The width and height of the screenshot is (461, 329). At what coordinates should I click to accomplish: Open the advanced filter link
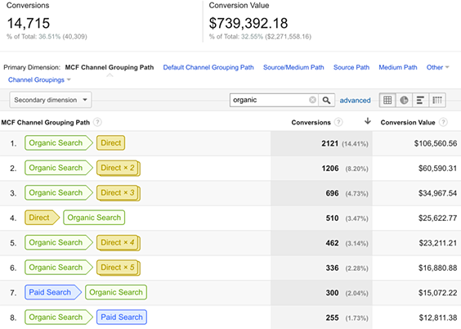[x=356, y=101]
